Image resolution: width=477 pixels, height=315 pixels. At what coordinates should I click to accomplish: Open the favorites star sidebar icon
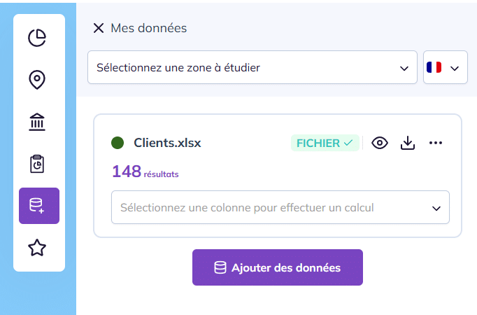[37, 247]
